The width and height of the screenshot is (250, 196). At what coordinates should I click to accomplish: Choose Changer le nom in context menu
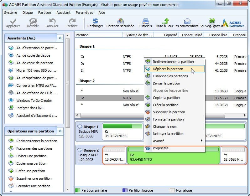click(x=174, y=126)
